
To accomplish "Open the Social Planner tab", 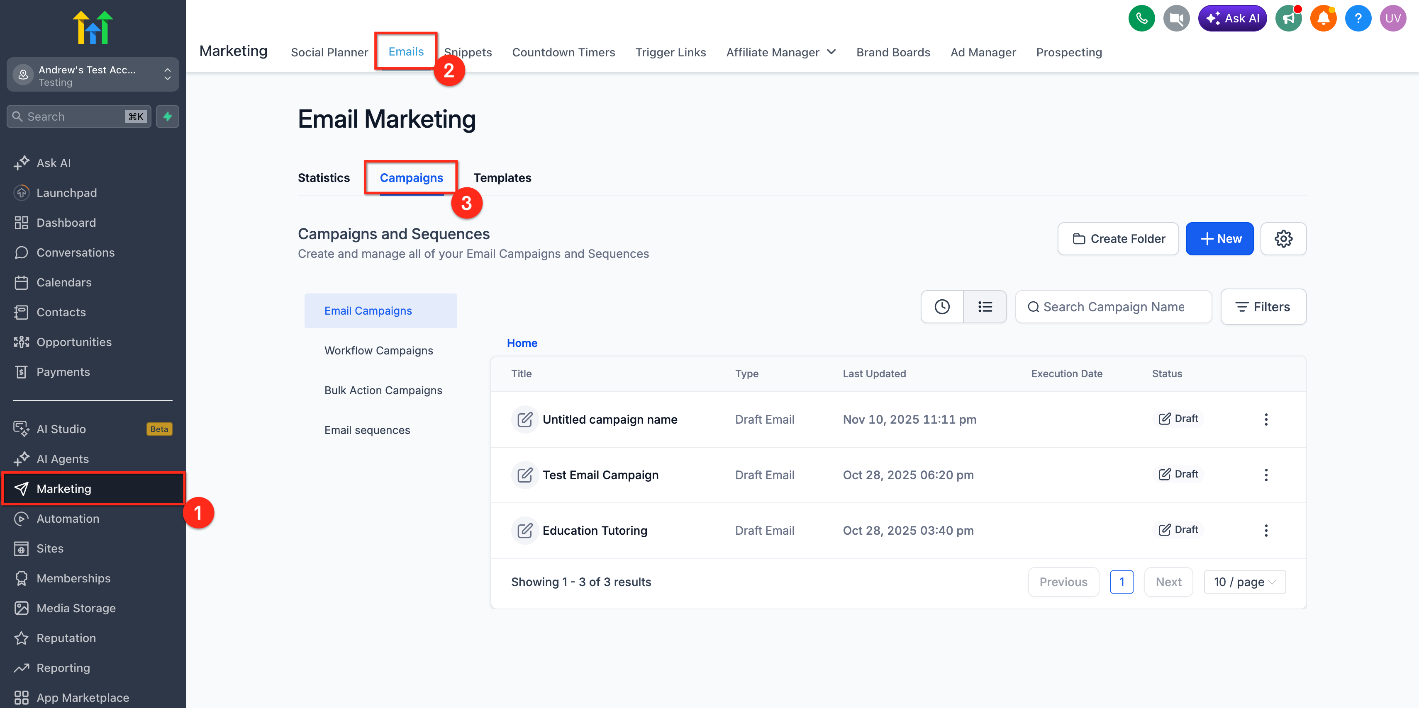I will click(329, 52).
